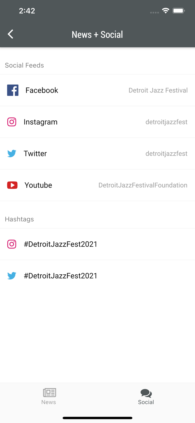Click the Instagram icon
This screenshot has width=195, height=423.
12,122
